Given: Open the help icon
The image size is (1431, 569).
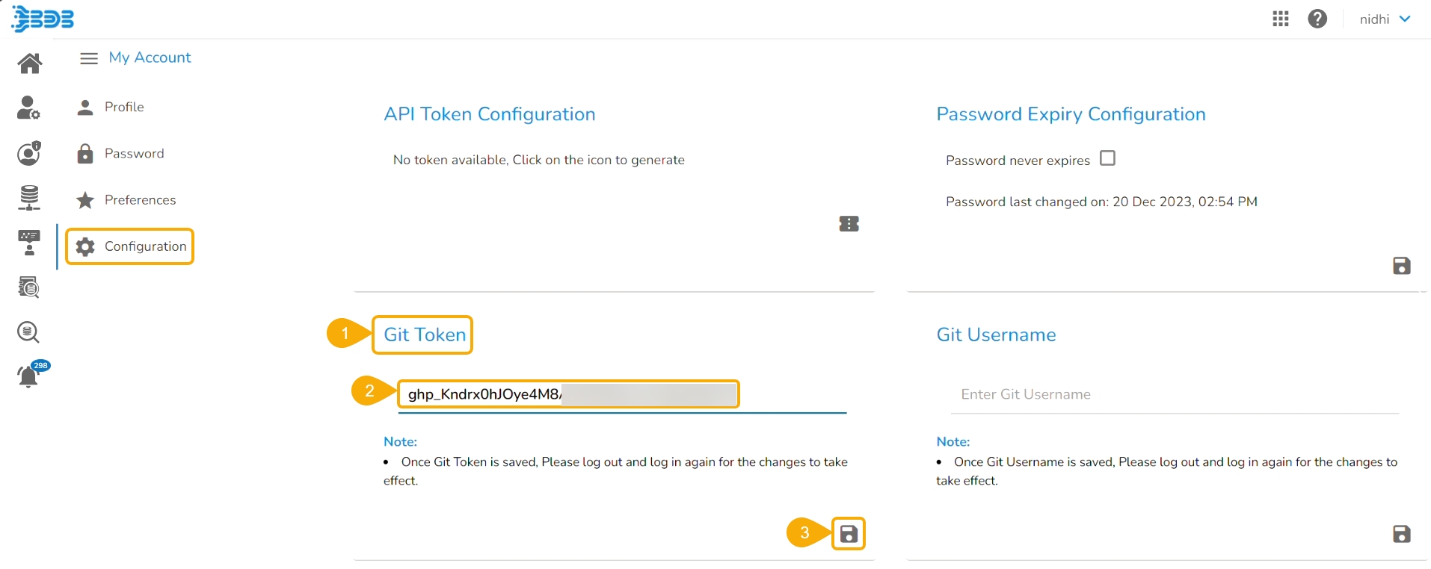Looking at the screenshot, I should (1317, 19).
